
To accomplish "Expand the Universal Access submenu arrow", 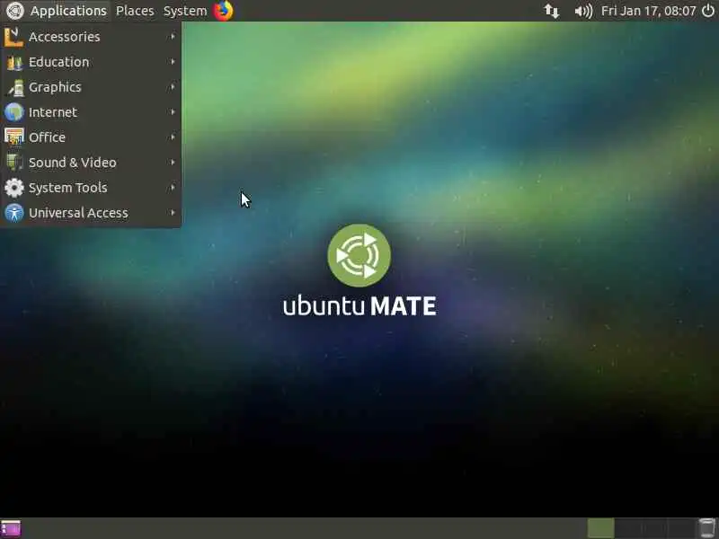I will 173,213.
